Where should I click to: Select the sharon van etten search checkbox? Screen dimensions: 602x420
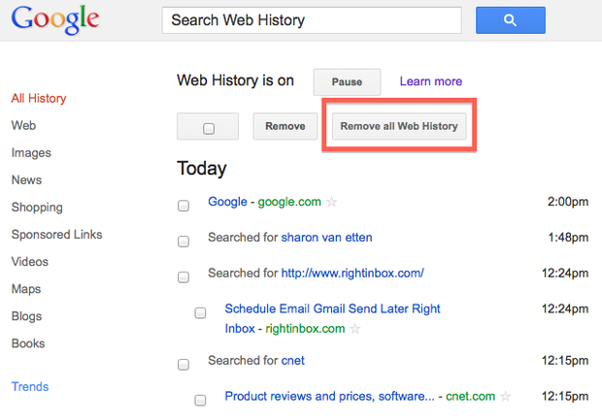184,241
